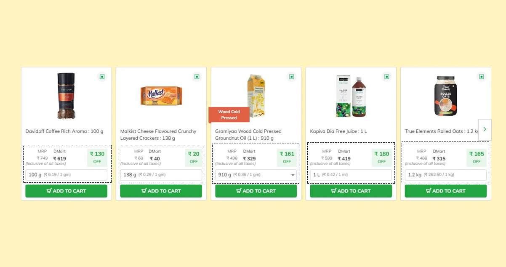The width and height of the screenshot is (506, 267).
Task: Open Kapiva Dia Free Juice image
Action: [x=351, y=96]
